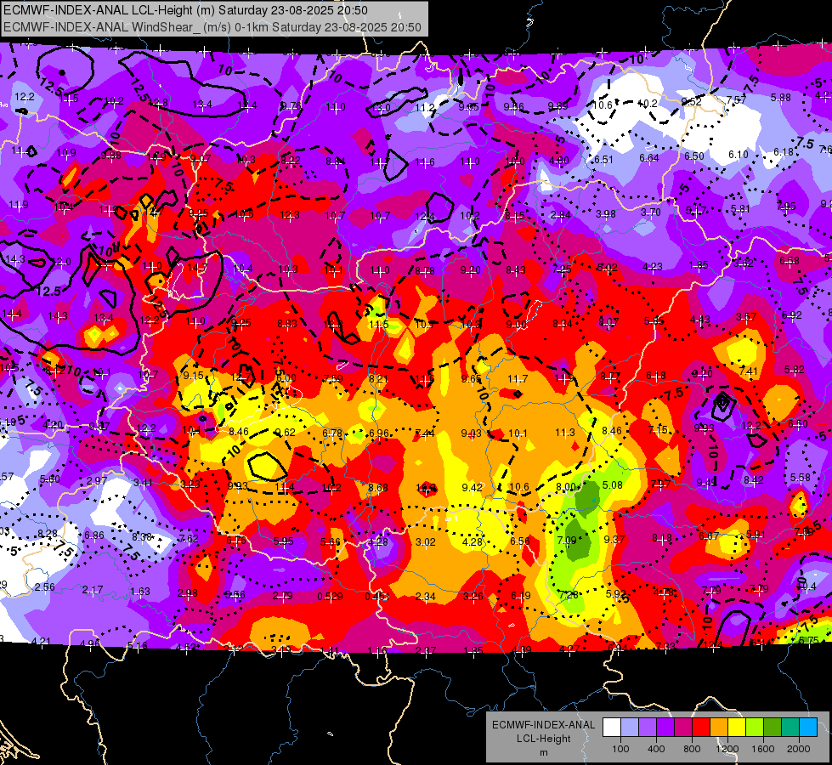Click the vivid violet legend swatch
This screenshot has width=832, height=765.
665,728
